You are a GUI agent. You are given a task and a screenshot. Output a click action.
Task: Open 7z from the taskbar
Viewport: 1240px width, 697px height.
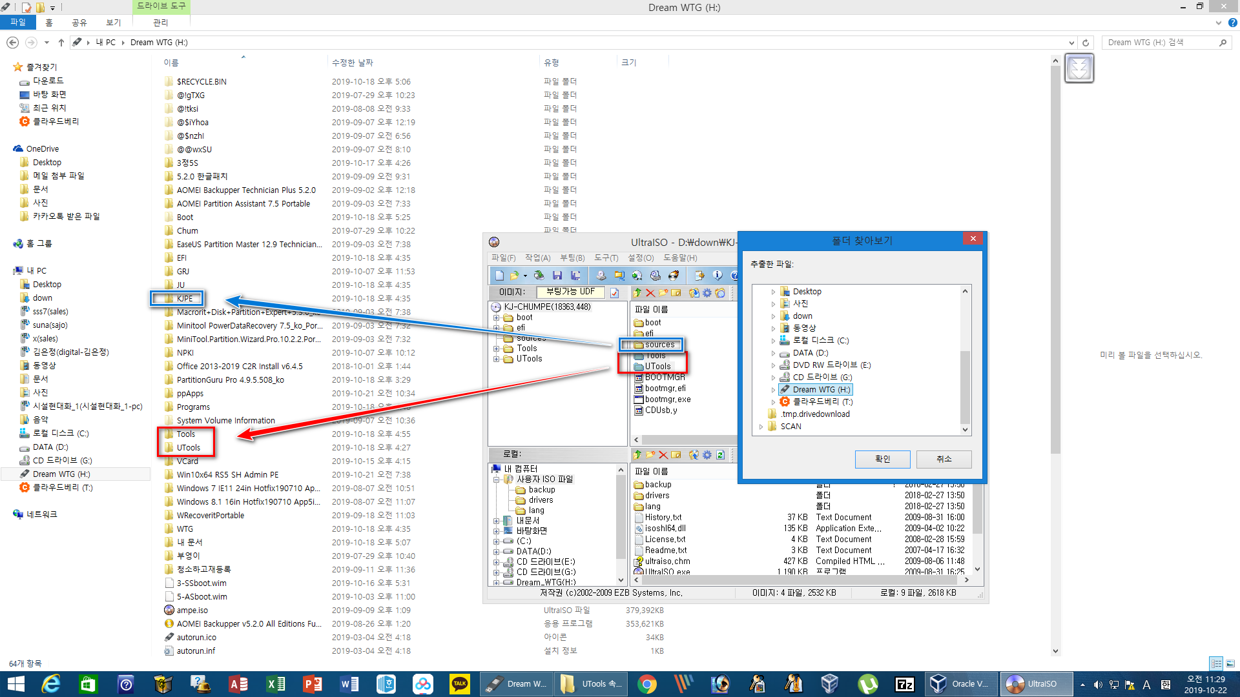tap(904, 684)
